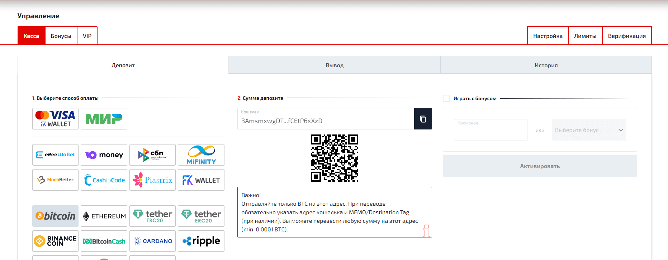Select Ripple deposit method

[201, 241]
